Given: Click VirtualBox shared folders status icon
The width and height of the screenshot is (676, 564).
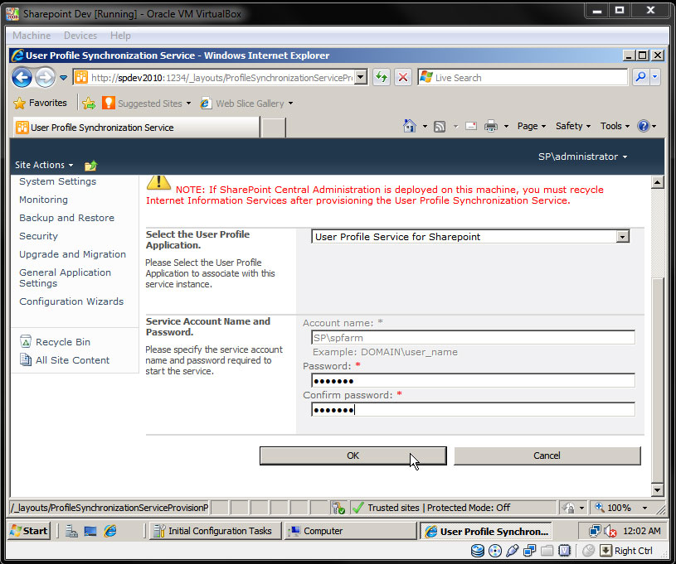Looking at the screenshot, I should 547,551.
